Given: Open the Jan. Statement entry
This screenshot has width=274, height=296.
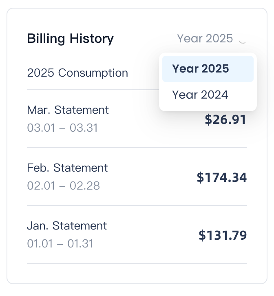Looking at the screenshot, I should (x=67, y=226).
